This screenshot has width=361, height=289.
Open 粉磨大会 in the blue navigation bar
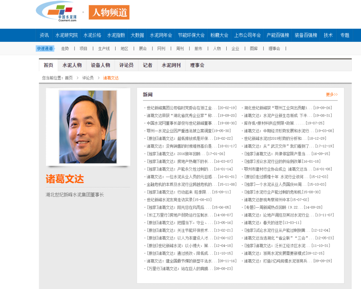pyautogui.click(x=219, y=35)
